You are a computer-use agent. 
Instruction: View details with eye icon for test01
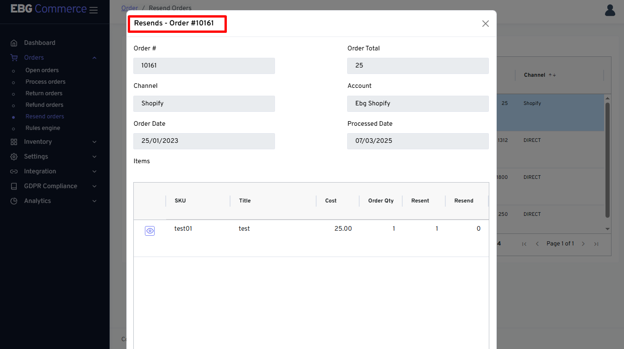point(150,231)
